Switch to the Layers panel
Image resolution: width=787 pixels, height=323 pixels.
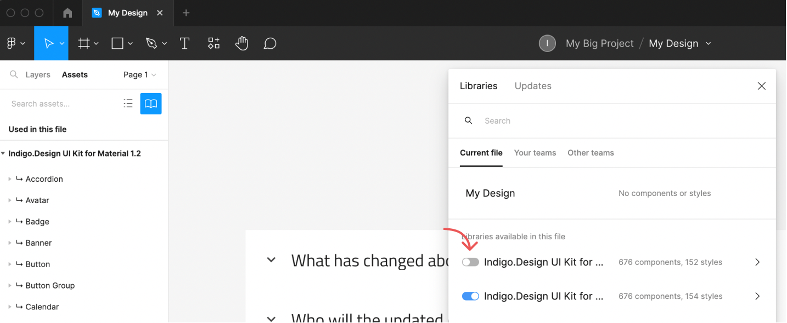38,74
